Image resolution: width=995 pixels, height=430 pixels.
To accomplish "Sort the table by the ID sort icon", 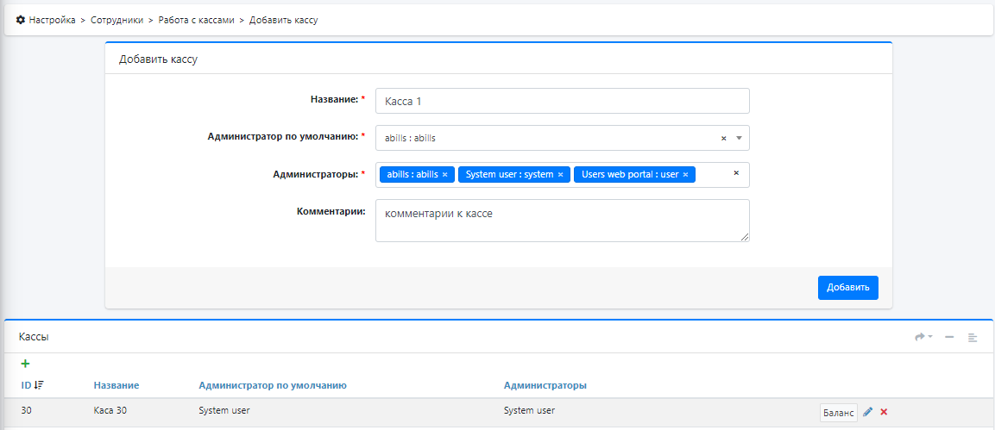I will coord(39,385).
